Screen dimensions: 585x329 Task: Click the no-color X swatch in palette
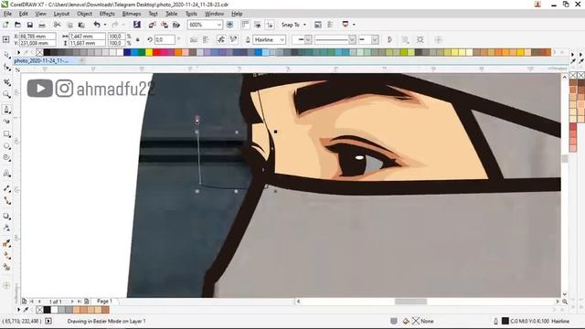[x=39, y=53]
